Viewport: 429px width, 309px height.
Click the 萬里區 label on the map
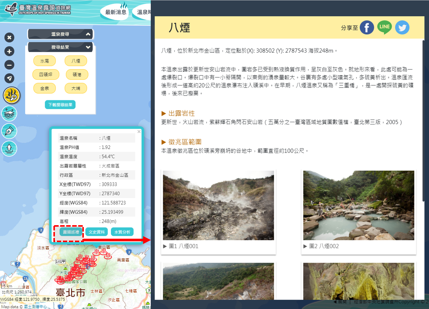[123, 260]
